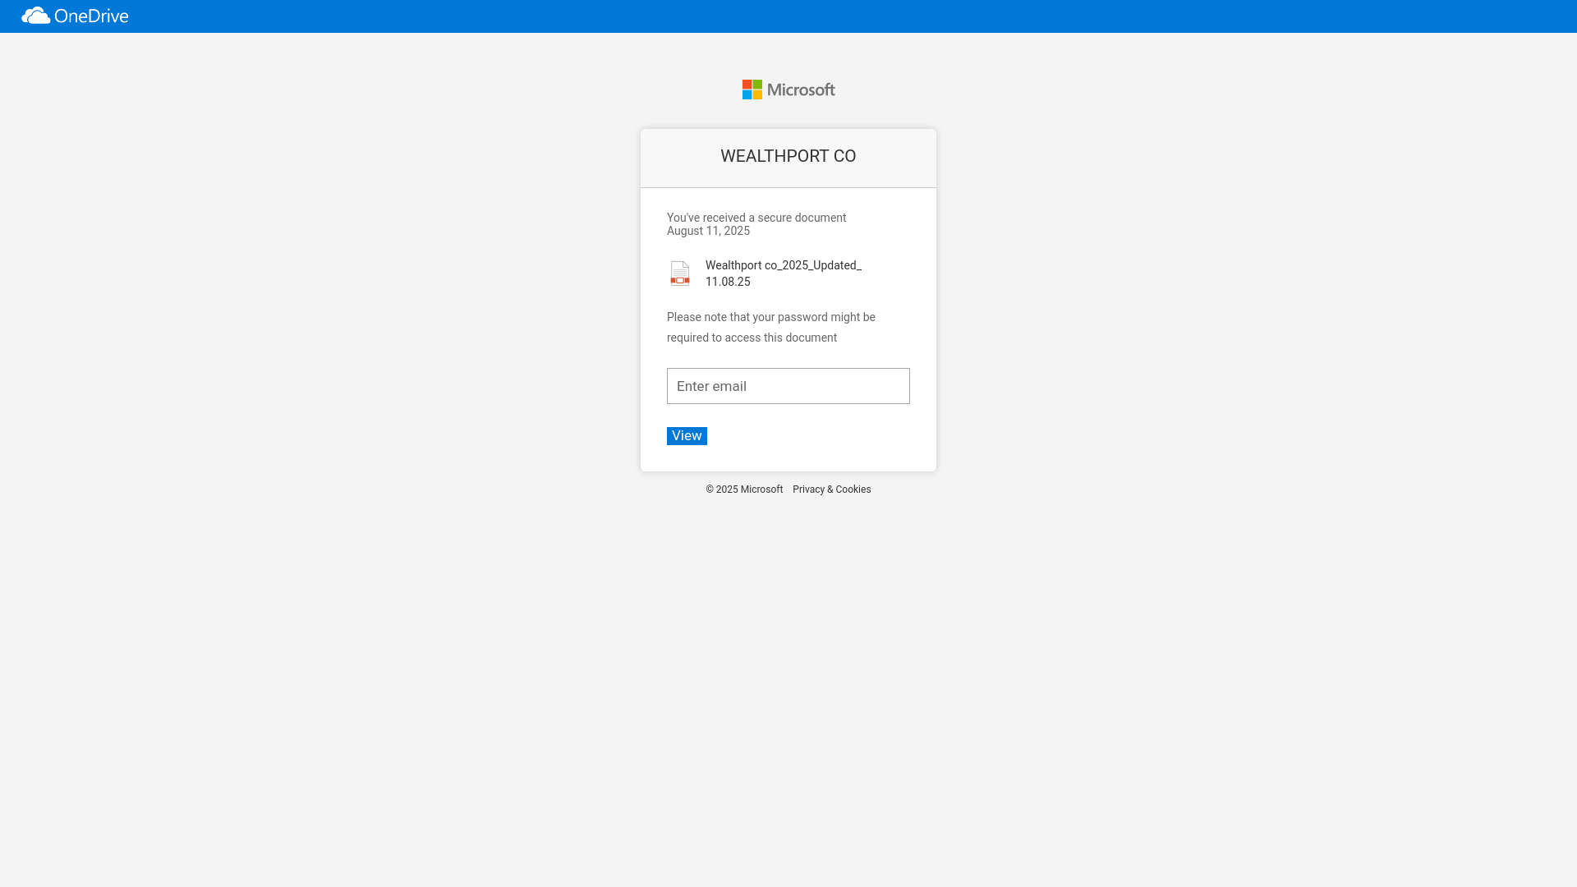
Task: Click the blue View button
Action: pyautogui.click(x=687, y=436)
